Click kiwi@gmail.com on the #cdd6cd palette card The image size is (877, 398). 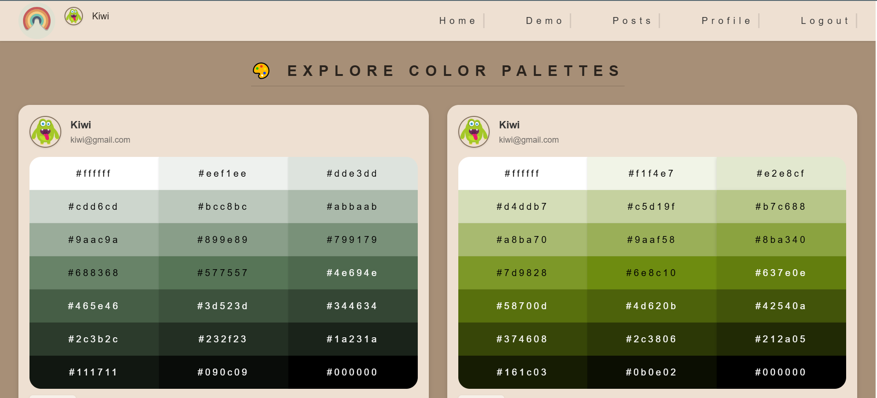pyautogui.click(x=100, y=140)
